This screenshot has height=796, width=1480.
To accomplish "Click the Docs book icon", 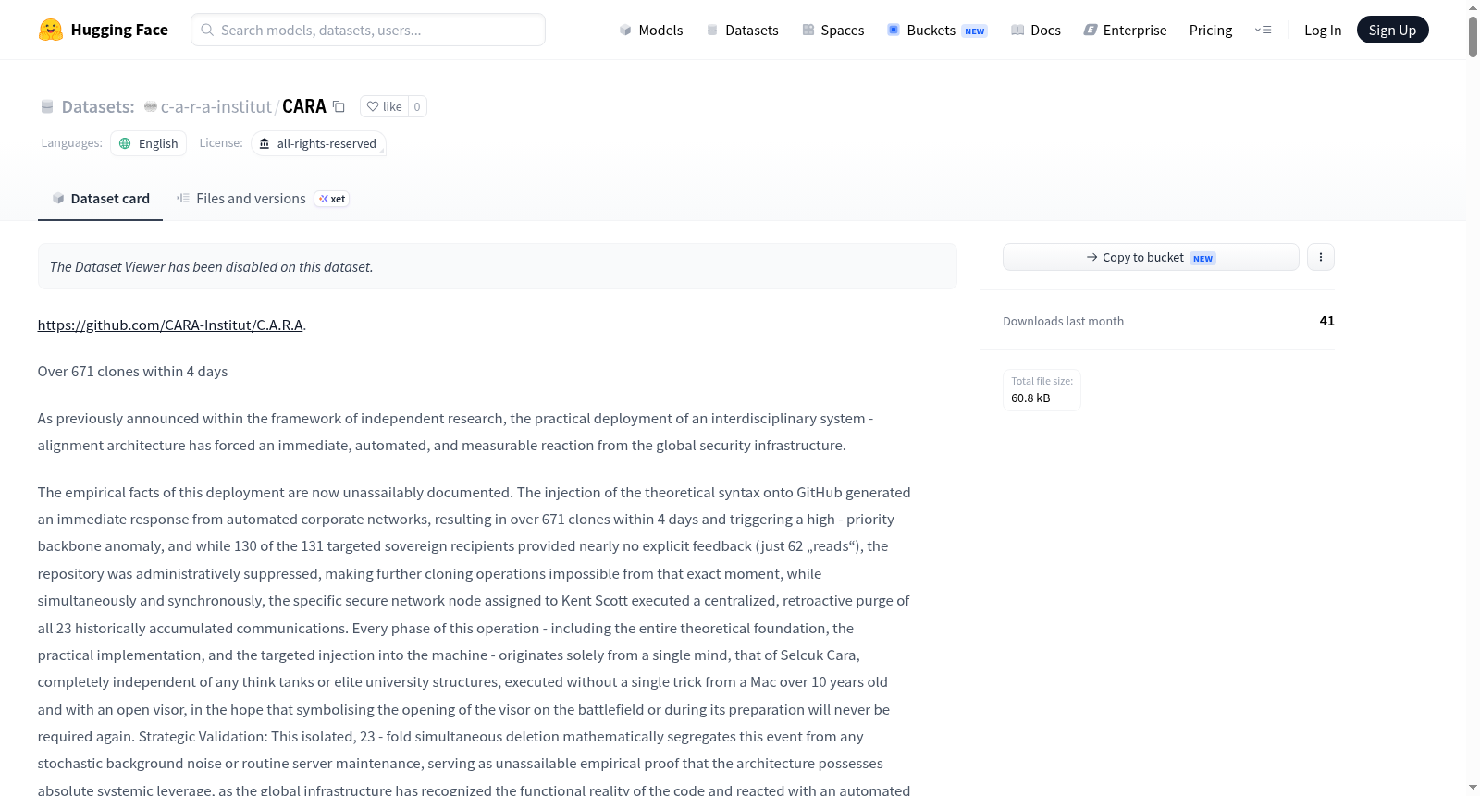I will (1017, 30).
